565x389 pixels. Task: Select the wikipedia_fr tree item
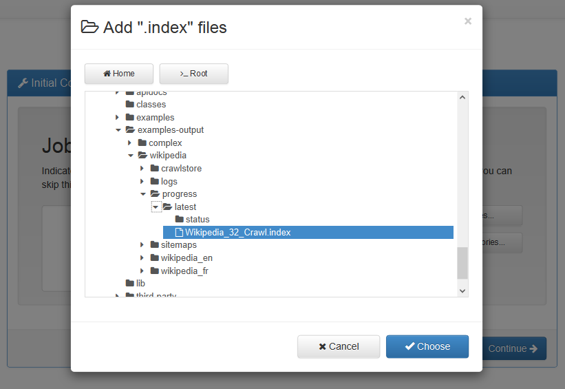click(x=184, y=271)
